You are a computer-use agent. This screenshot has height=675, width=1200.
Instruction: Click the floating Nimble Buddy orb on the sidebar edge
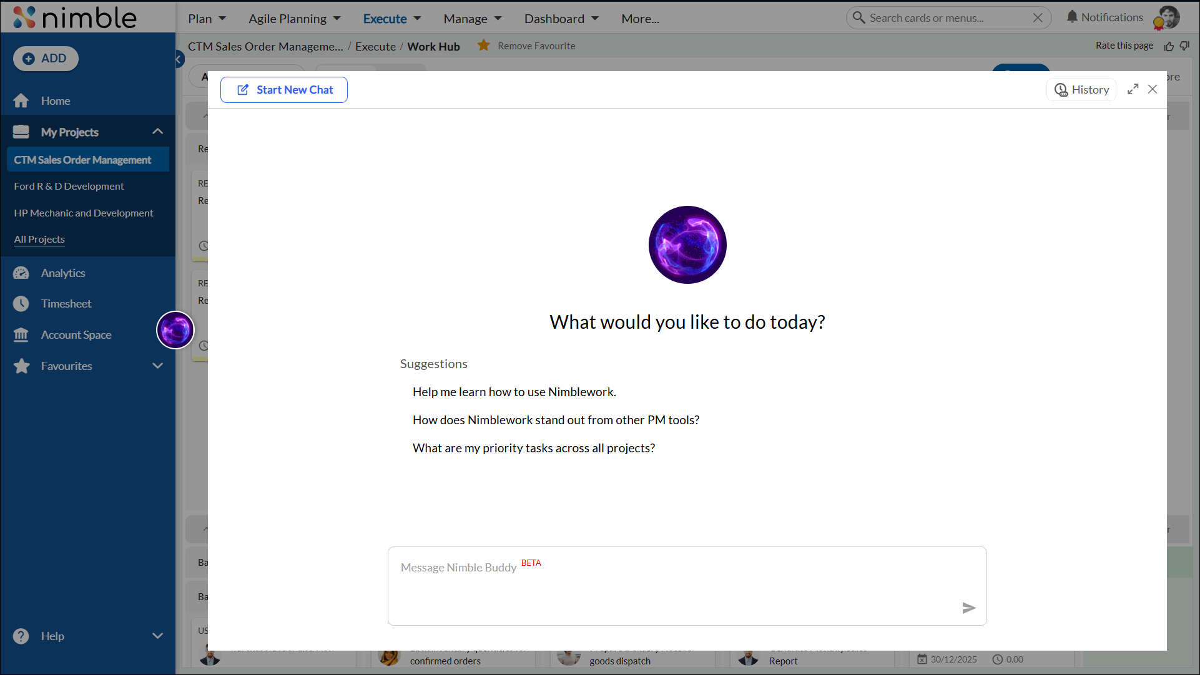coord(175,330)
